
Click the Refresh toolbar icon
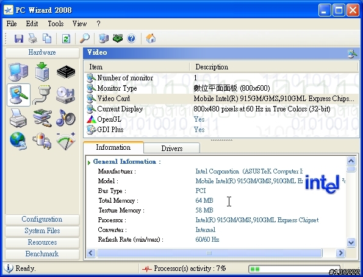coord(66,38)
